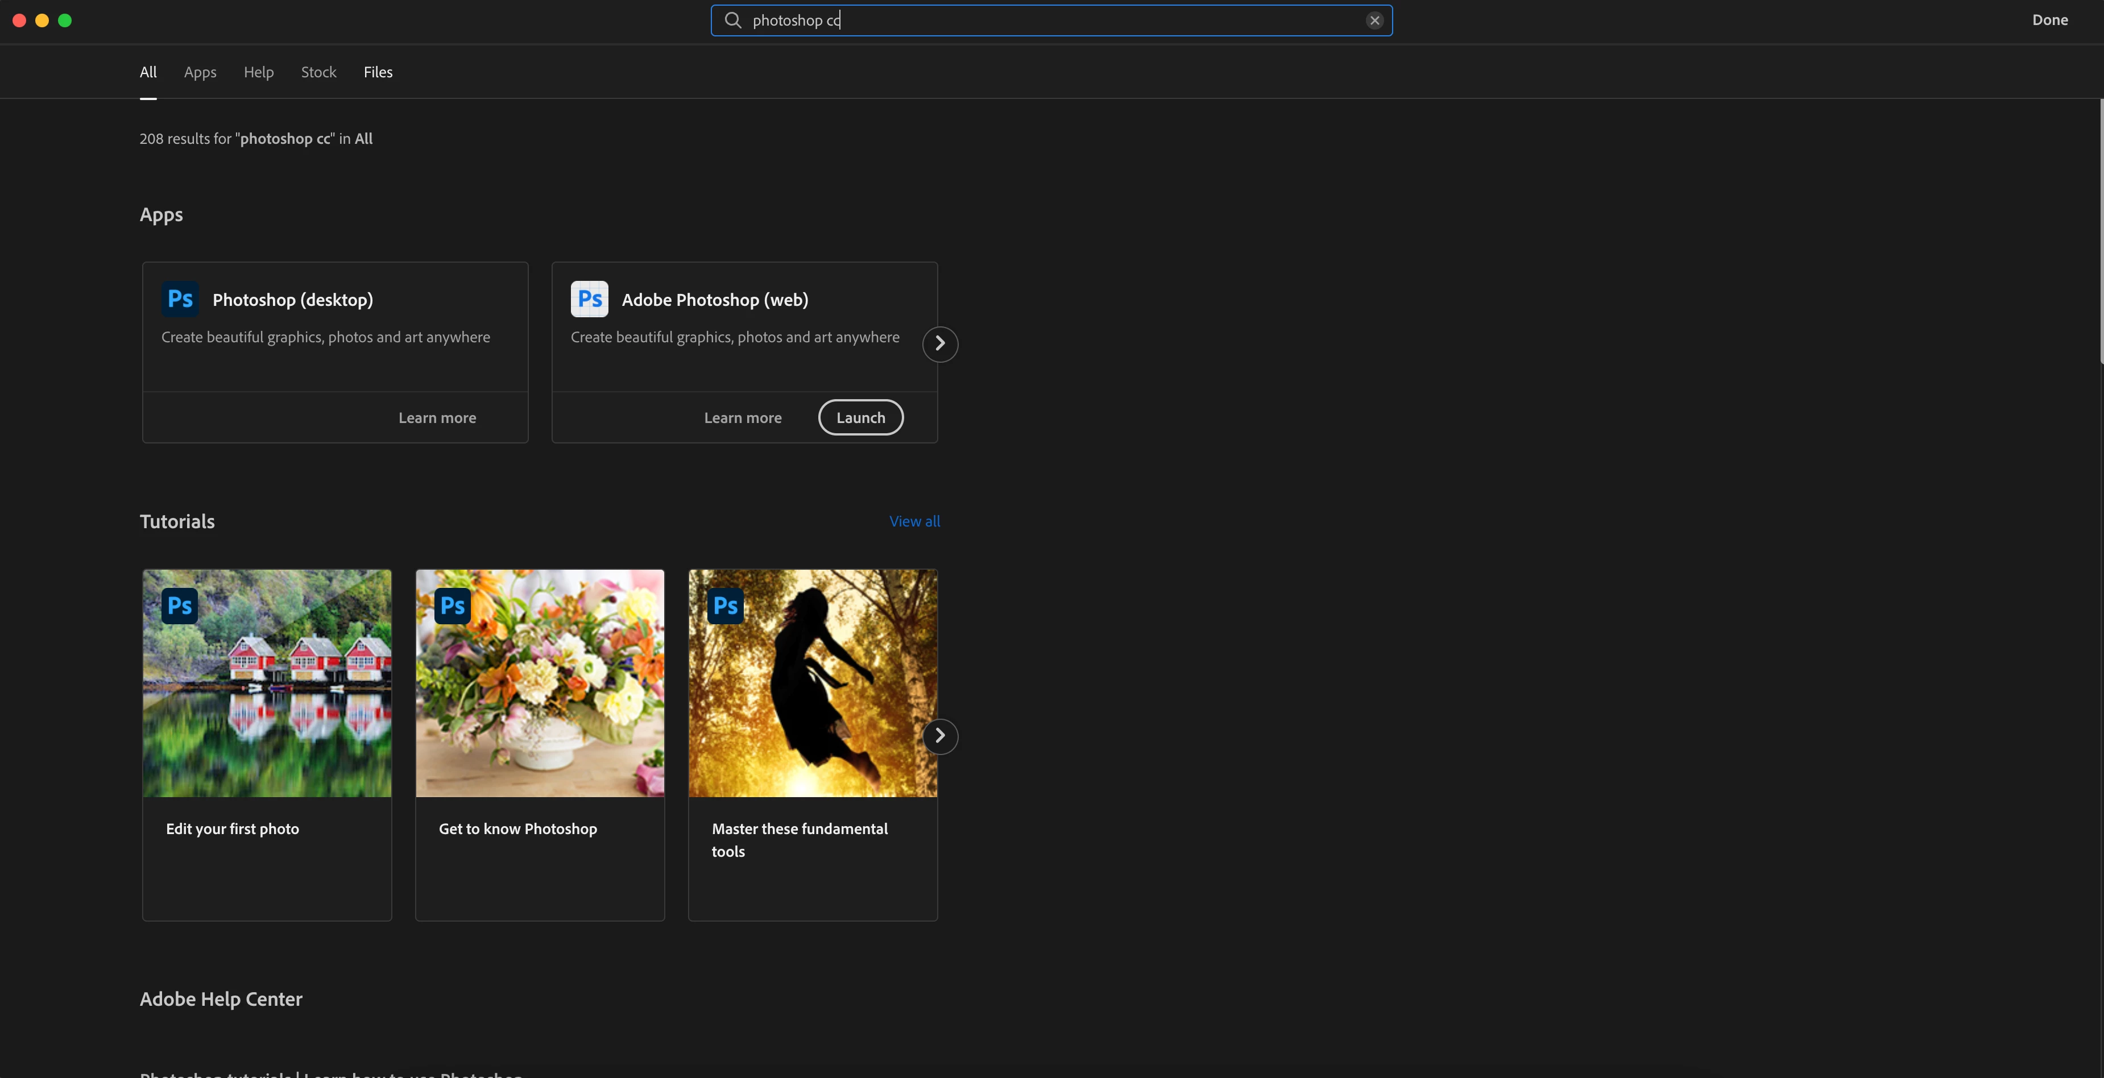2104x1078 pixels.
Task: Launch Adobe Photoshop web
Action: [x=860, y=417]
